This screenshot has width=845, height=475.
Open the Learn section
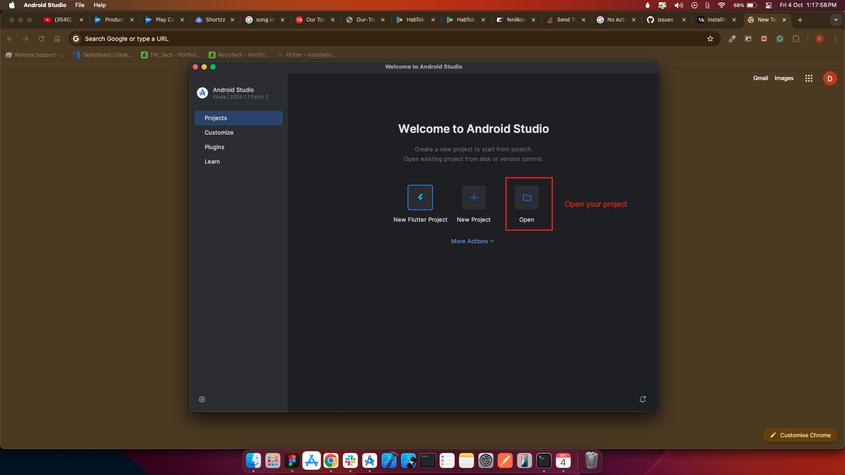point(213,161)
